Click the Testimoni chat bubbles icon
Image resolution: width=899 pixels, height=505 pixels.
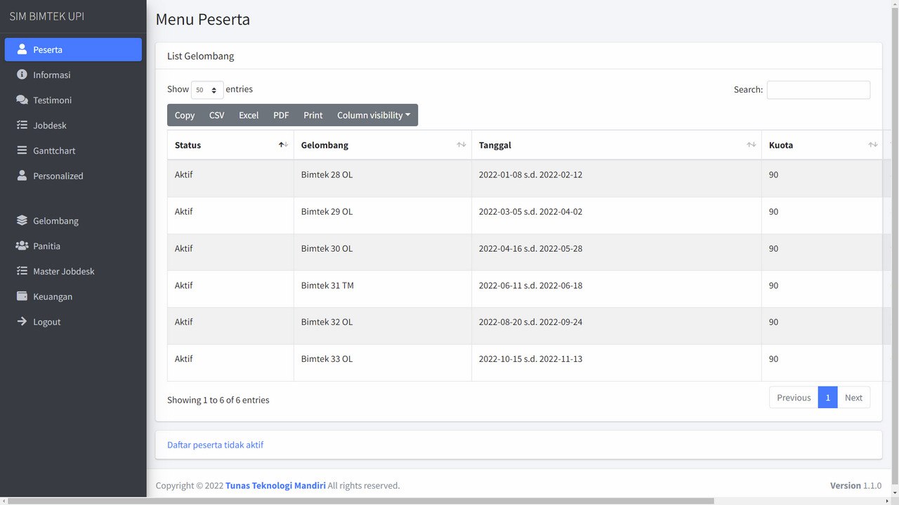click(x=22, y=100)
